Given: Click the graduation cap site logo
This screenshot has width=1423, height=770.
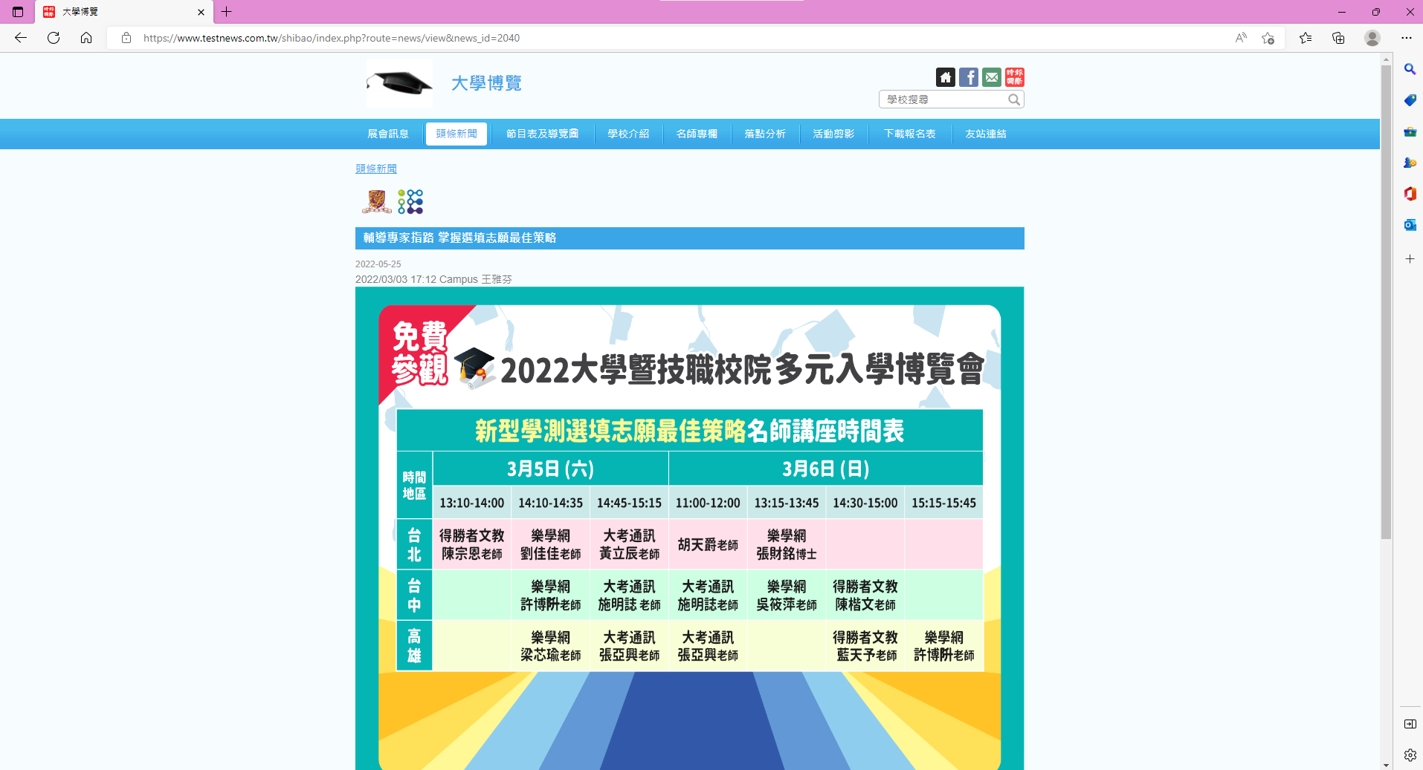Looking at the screenshot, I should (399, 83).
